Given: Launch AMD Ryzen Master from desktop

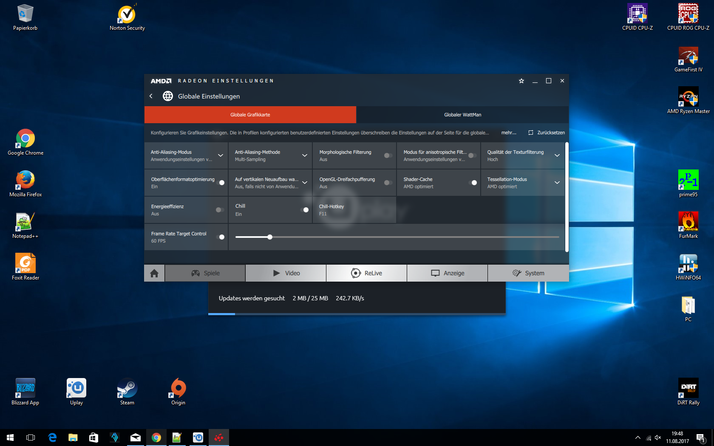Looking at the screenshot, I should (x=688, y=101).
